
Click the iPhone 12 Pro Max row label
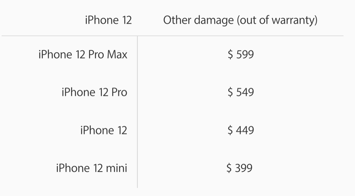pyautogui.click(x=83, y=55)
